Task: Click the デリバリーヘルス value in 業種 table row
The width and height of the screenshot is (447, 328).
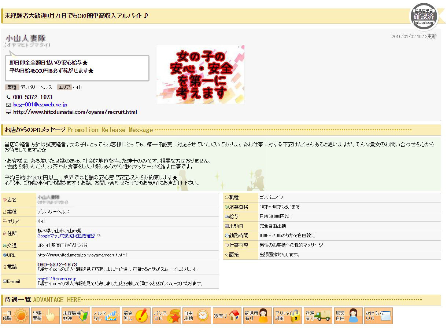Action: click(53, 212)
